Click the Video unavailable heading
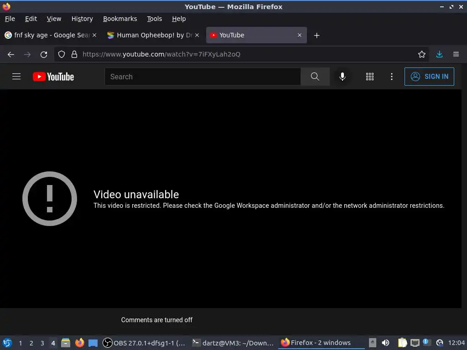Screen dimensions: 467x350 136,194
